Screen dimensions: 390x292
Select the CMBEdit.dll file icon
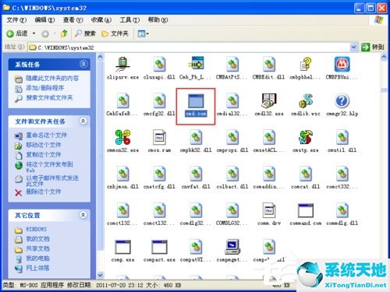coord(269,65)
